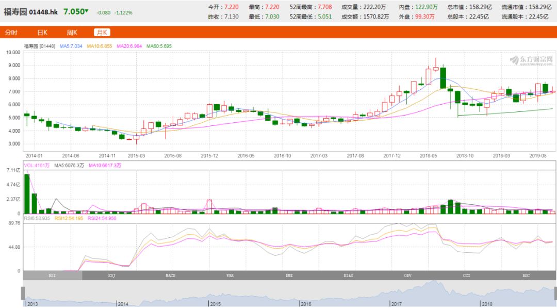The height and width of the screenshot is (308, 557).
Task: Choose the DMI indicator tab
Action: [289, 275]
